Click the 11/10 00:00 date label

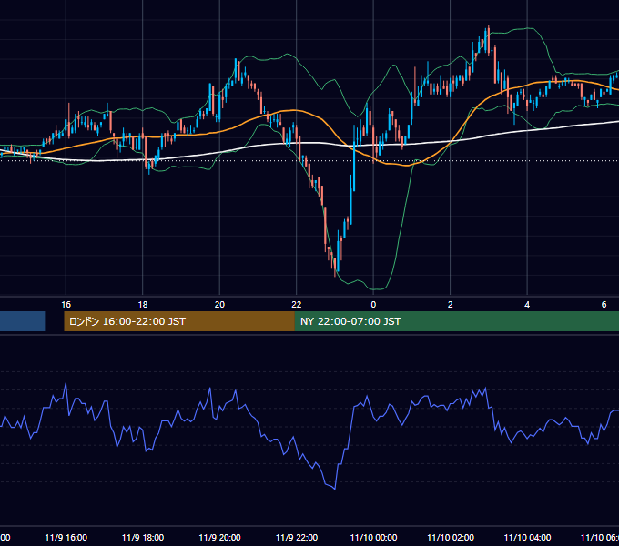coord(373,537)
